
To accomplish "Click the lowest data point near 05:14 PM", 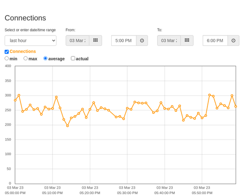I will click(x=67, y=126).
